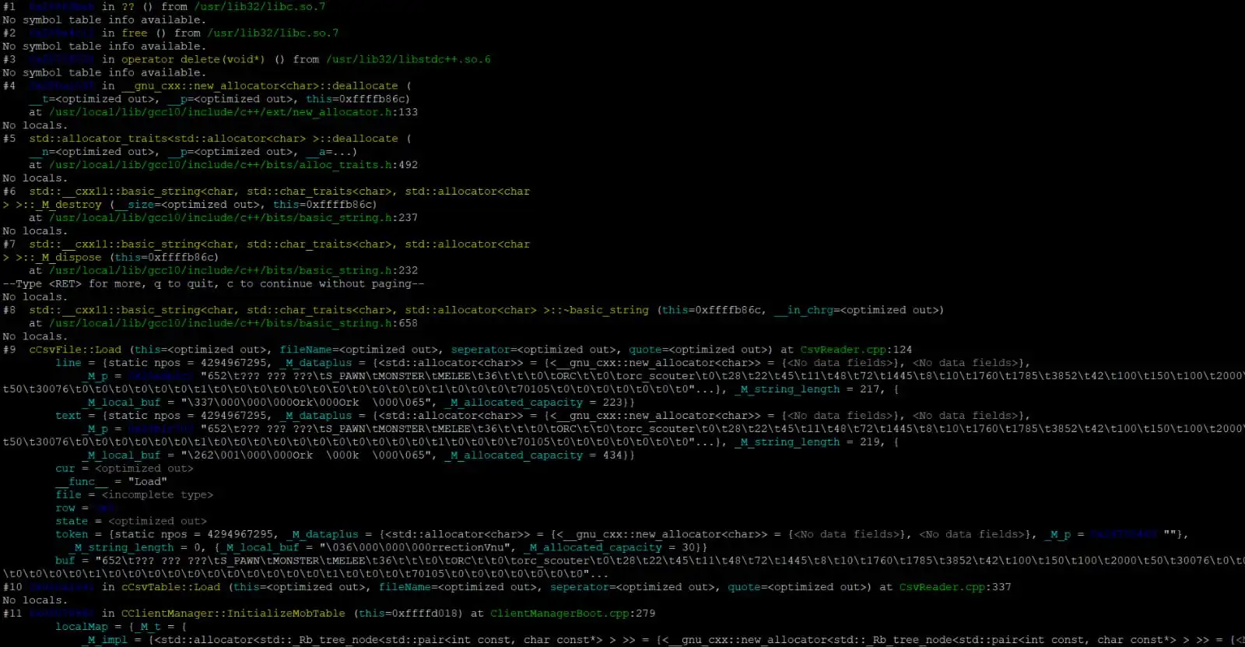Click the '_M_destroy' function name
Image resolution: width=1245 pixels, height=647 pixels.
pos(68,205)
